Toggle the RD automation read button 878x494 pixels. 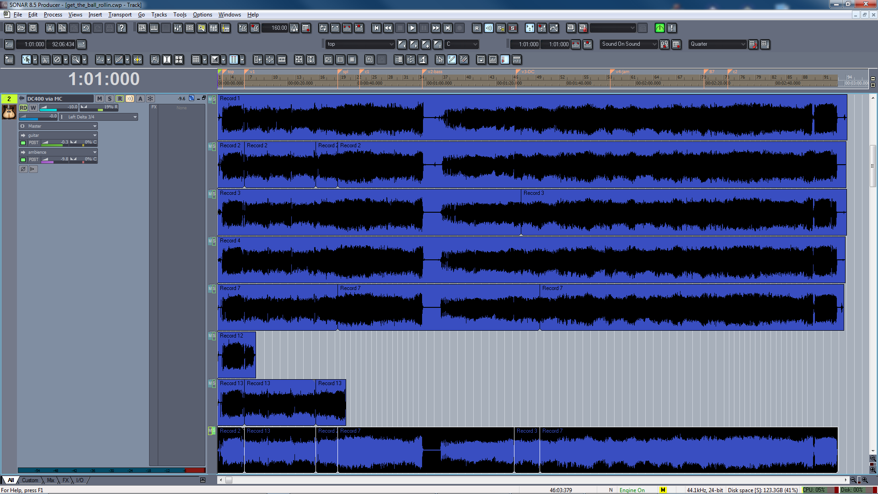23,108
